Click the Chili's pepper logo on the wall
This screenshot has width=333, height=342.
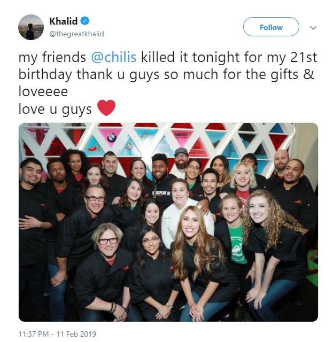tap(95, 148)
